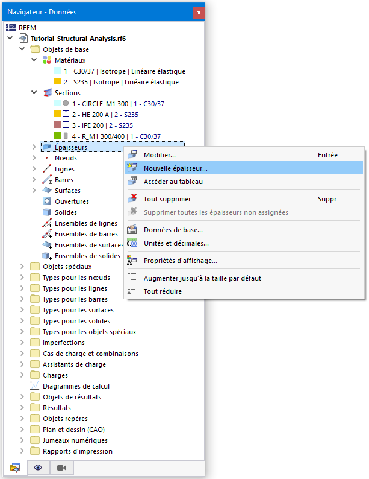The height and width of the screenshot is (479, 369).
Task: Click the RFEM logo icon
Action: pos(11,28)
